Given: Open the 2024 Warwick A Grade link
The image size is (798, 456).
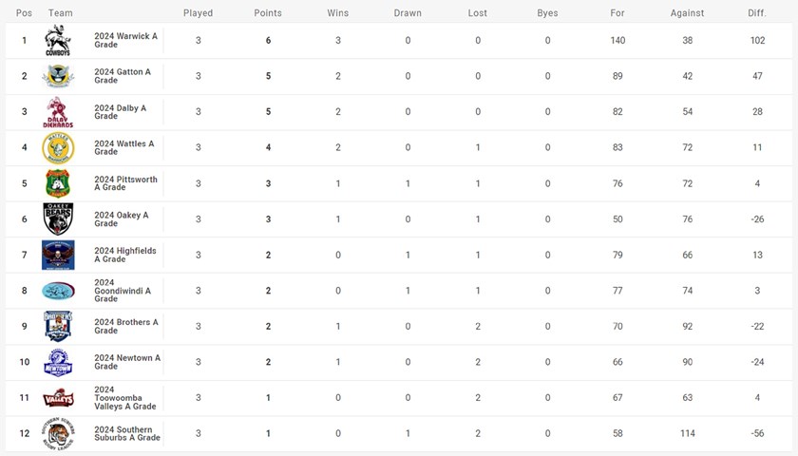Looking at the screenshot, I should (x=126, y=40).
